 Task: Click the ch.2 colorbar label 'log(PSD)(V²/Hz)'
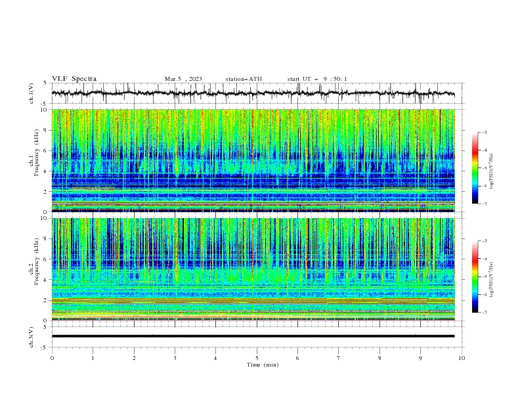[x=491, y=280]
